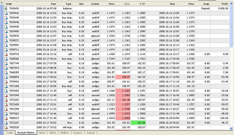This screenshot has width=234, height=135.
Task: Sort by the T / P column header
Action: pos(138,4)
